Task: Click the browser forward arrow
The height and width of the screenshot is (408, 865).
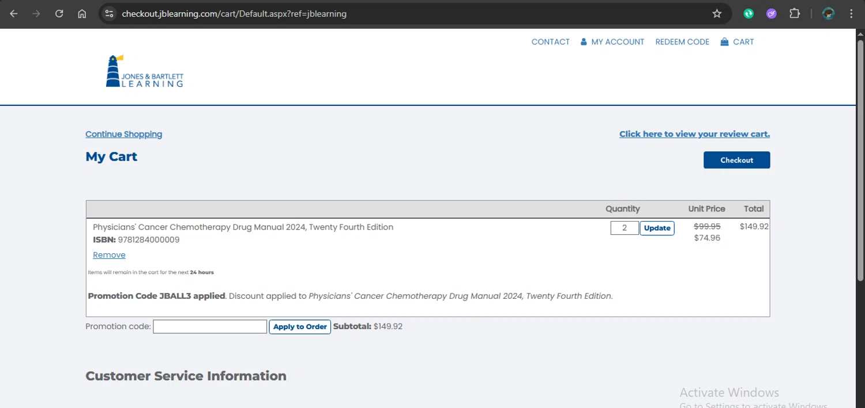Action: [x=36, y=14]
